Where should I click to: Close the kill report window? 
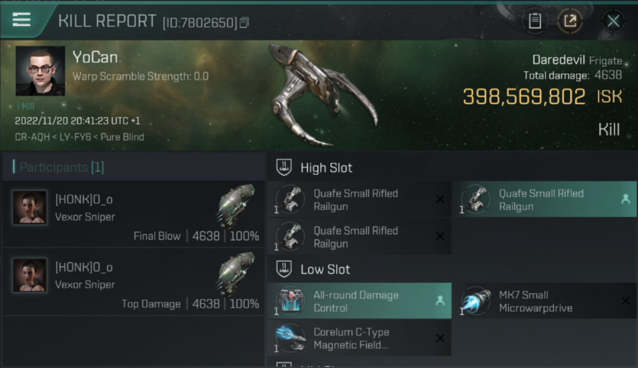tap(613, 21)
